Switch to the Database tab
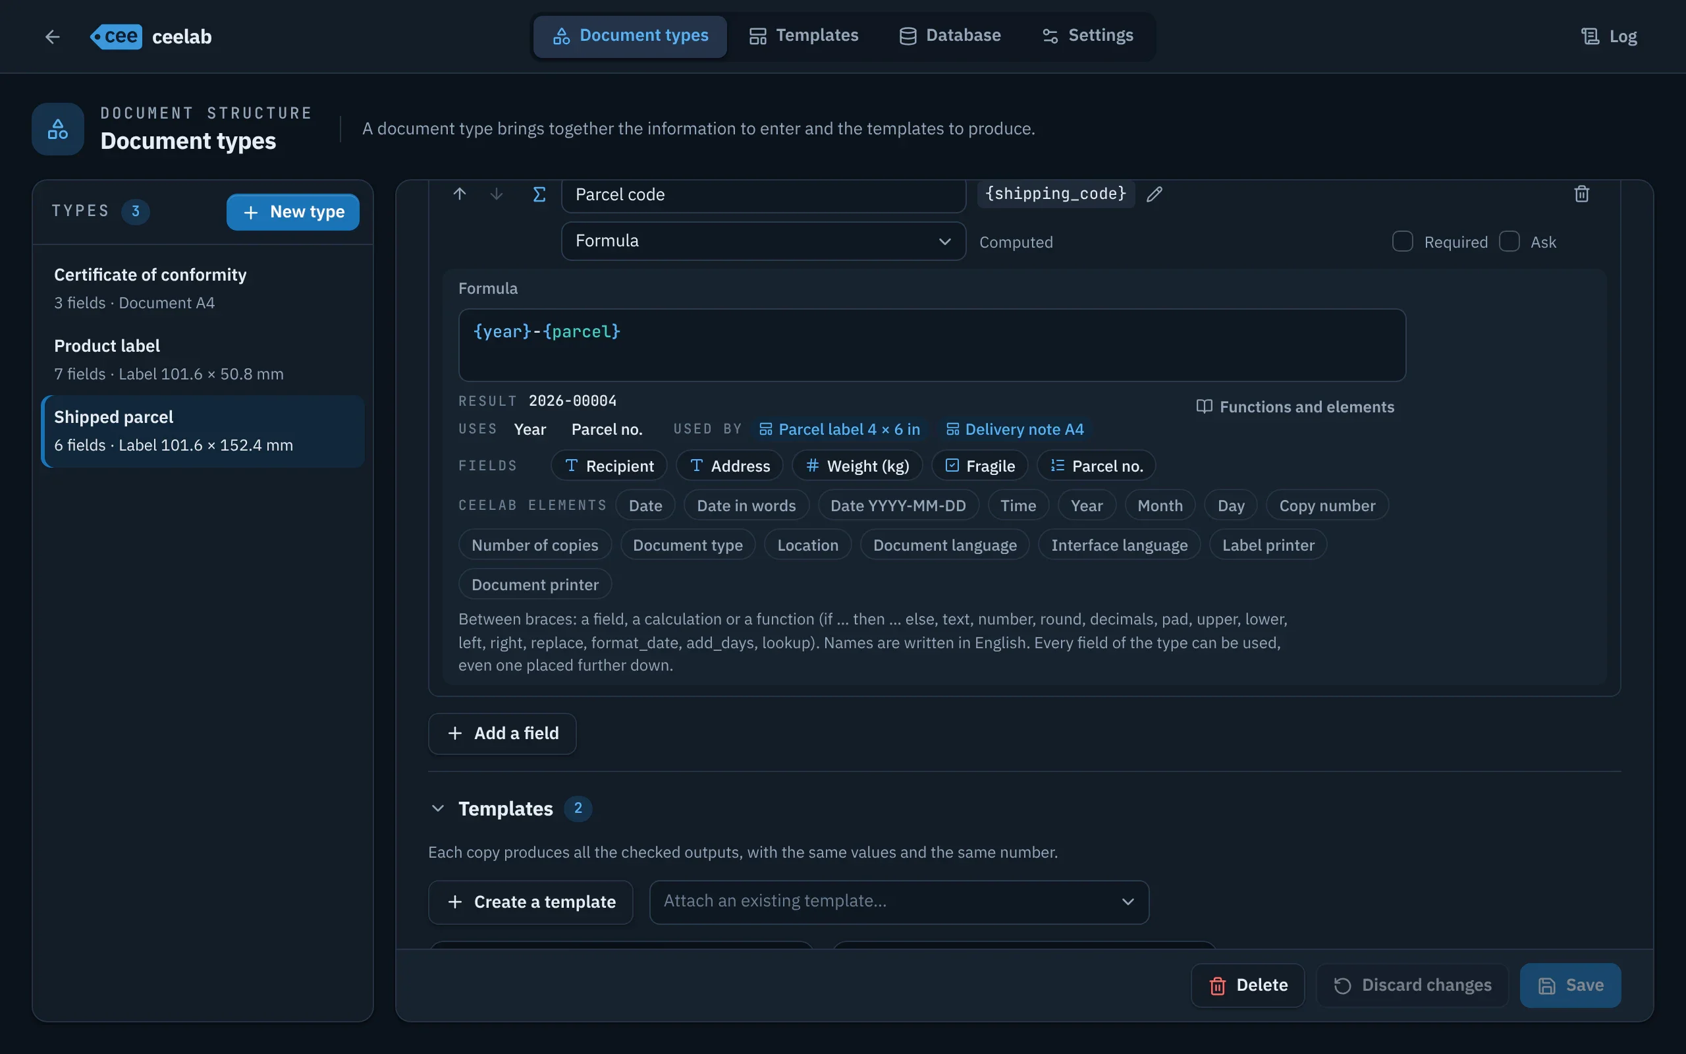This screenshot has height=1054, width=1686. pos(950,36)
